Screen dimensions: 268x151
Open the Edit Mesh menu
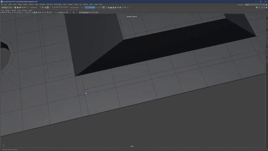42,4
